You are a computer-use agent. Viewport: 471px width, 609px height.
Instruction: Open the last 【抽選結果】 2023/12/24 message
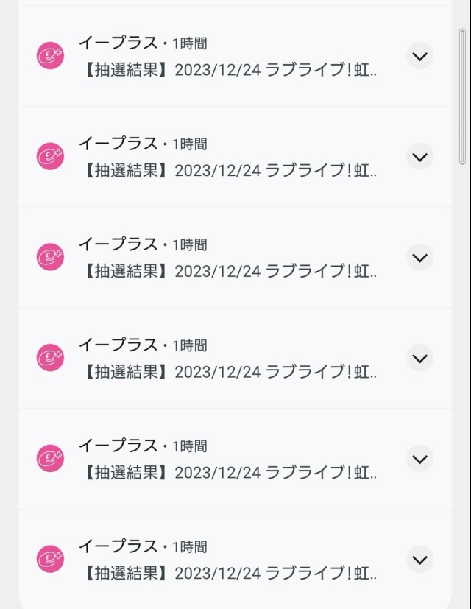230,573
